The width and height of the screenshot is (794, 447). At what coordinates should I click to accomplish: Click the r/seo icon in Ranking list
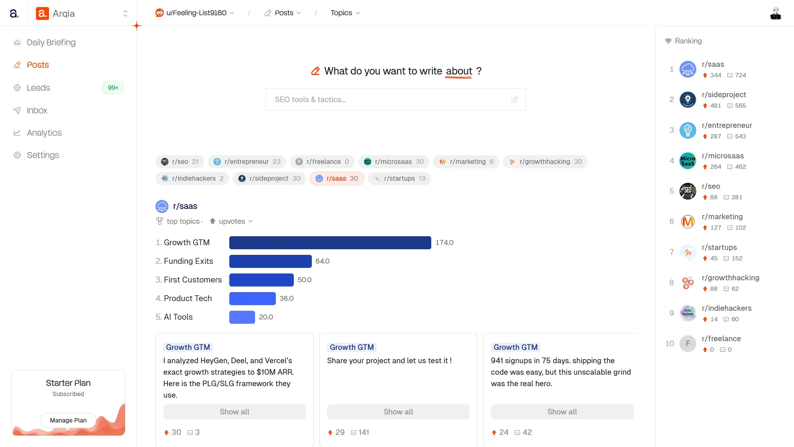click(688, 191)
